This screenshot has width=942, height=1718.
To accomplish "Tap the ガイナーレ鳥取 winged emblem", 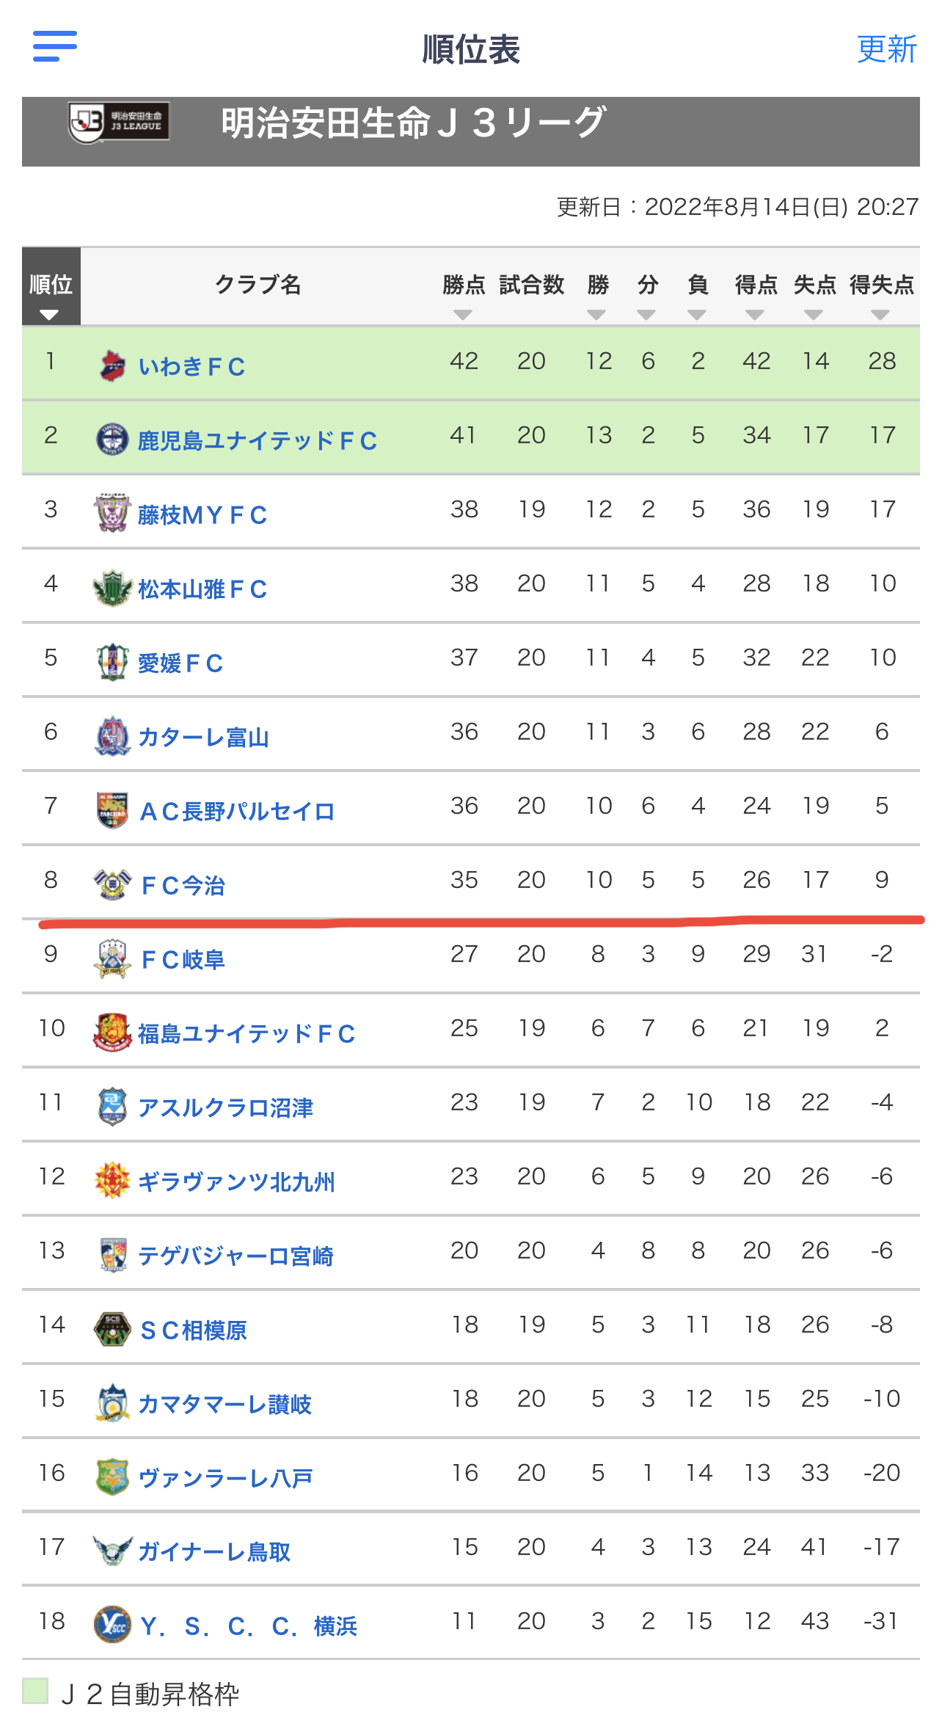I will [x=112, y=1551].
